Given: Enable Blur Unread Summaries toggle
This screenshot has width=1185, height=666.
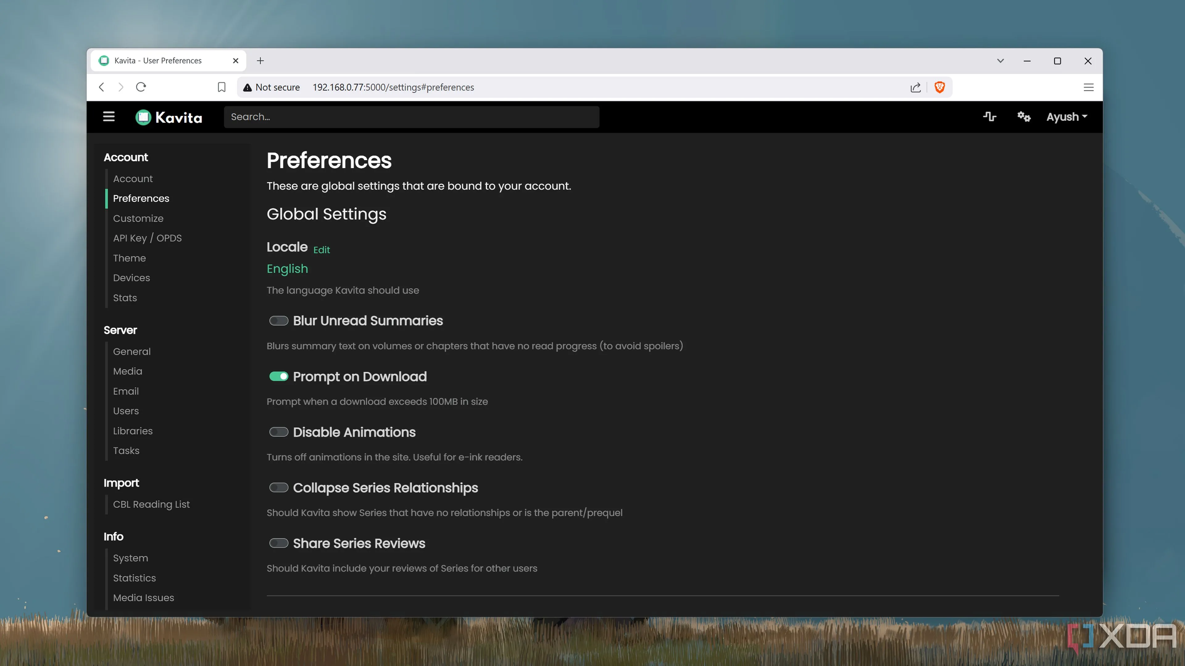Looking at the screenshot, I should coord(279,321).
